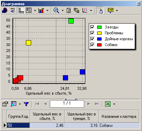The image size is (142, 131).
Task: Toggle the axes ruler toolbar button
Action: (x=21, y=10)
